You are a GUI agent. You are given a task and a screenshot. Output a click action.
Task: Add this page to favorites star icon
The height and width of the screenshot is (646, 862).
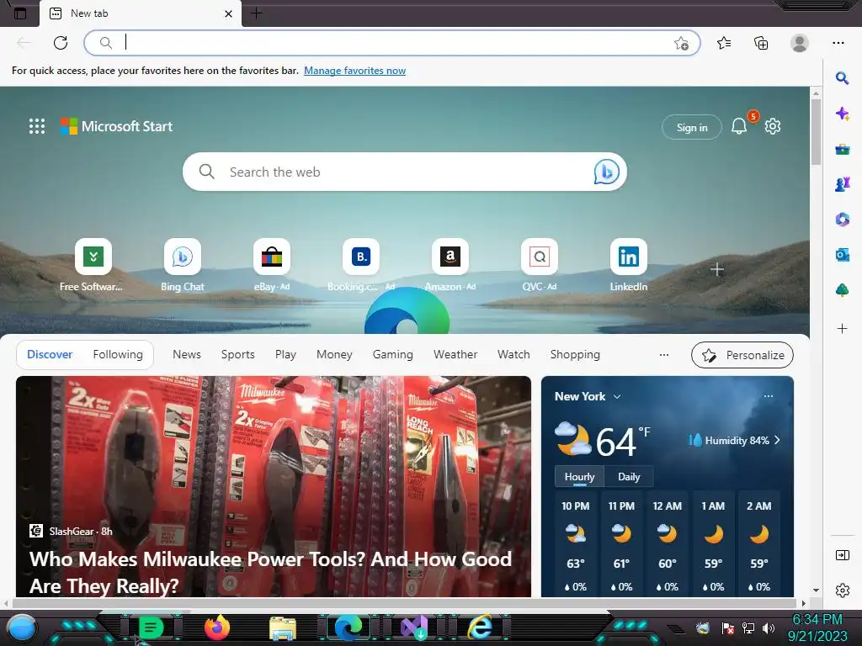point(681,43)
